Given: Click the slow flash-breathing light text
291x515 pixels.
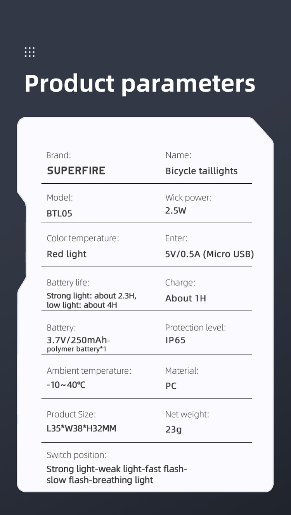Looking at the screenshot, I should [100, 480].
